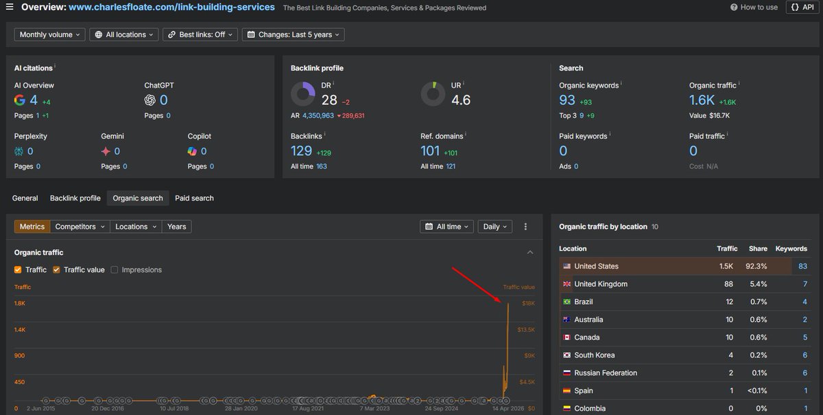
Task: Uncheck the Traffic value checkbox
Action: (x=57, y=270)
